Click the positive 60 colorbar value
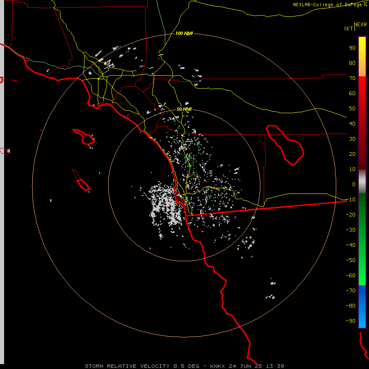 (352, 93)
